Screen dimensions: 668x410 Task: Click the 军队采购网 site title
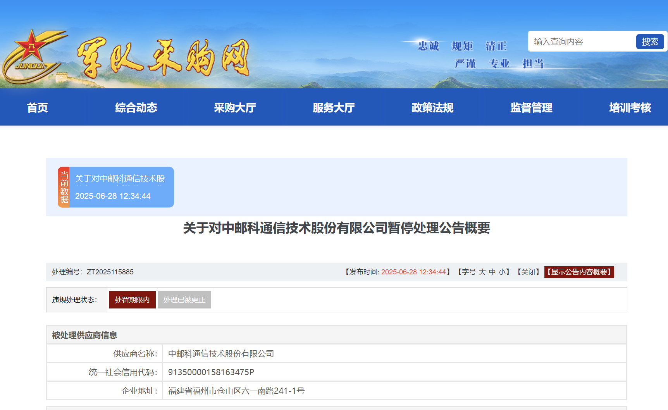163,58
